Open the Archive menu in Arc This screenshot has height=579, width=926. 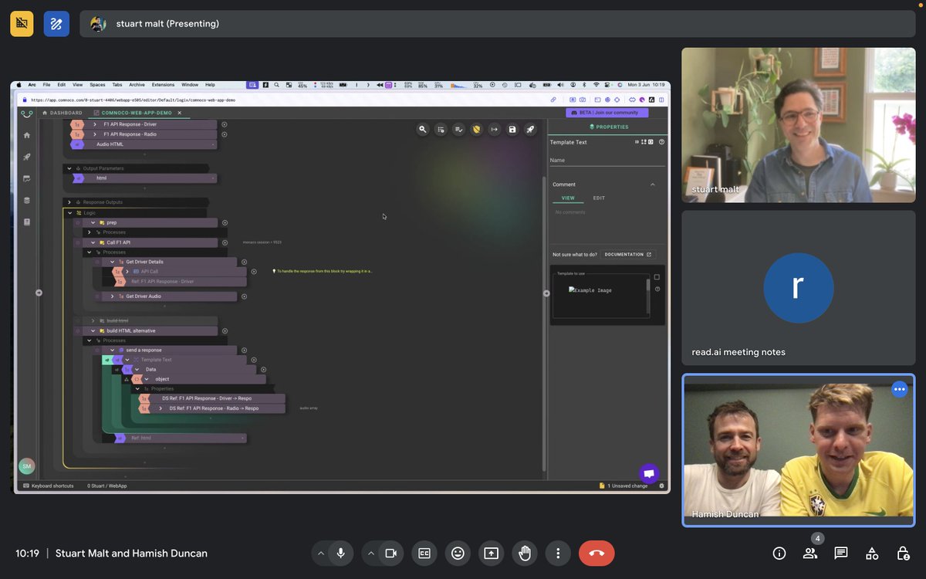point(137,84)
